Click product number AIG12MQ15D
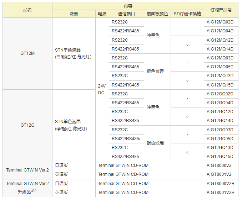The height and width of the screenshot is (200, 242). click(220, 85)
